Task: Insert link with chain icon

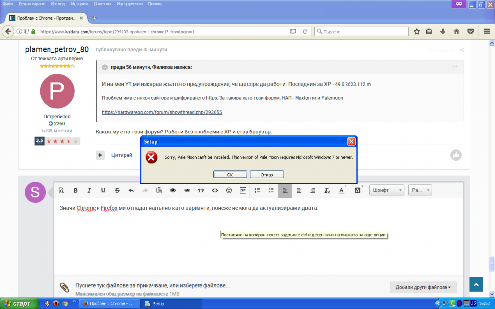Action: 187,190
